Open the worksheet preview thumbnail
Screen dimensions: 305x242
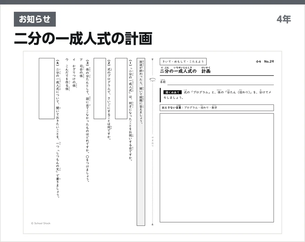coord(152,142)
